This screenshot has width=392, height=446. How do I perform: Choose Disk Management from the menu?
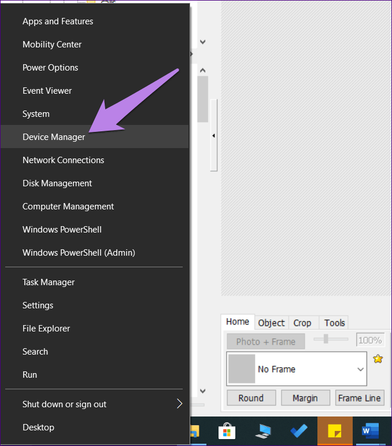click(x=57, y=183)
